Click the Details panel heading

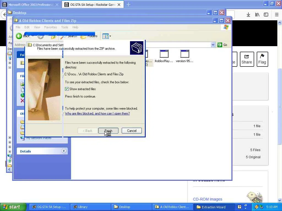tap(26, 151)
